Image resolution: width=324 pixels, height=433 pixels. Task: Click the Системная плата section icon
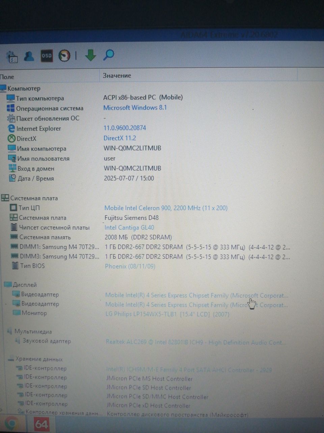(x=5, y=198)
